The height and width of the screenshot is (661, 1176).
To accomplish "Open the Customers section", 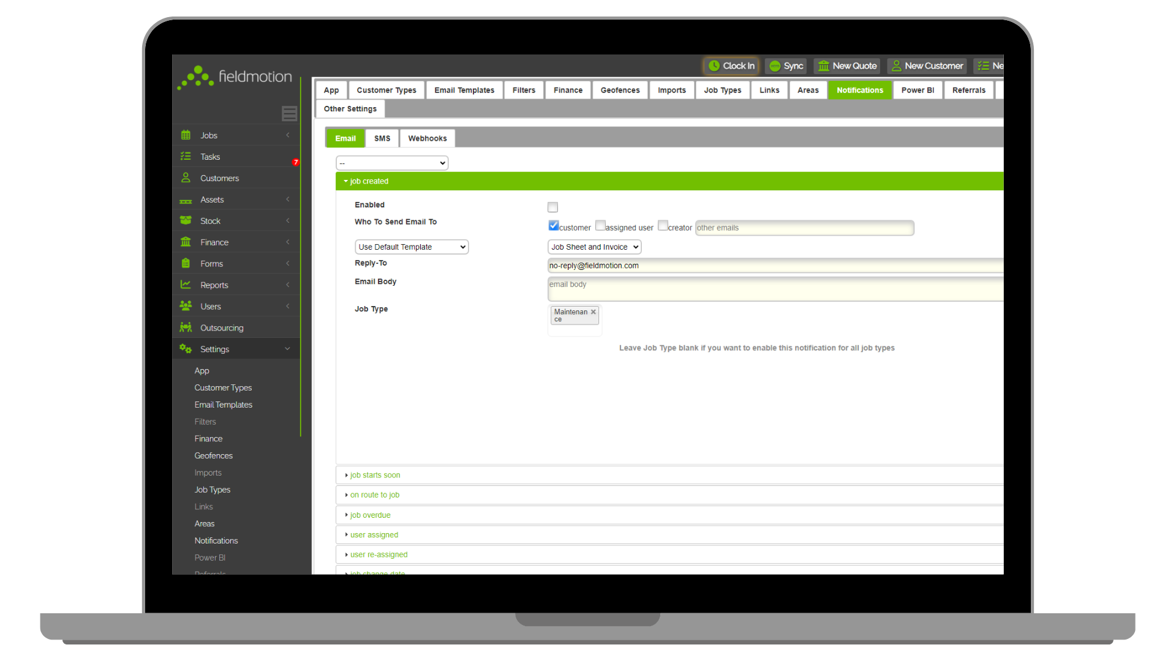I will tap(219, 177).
